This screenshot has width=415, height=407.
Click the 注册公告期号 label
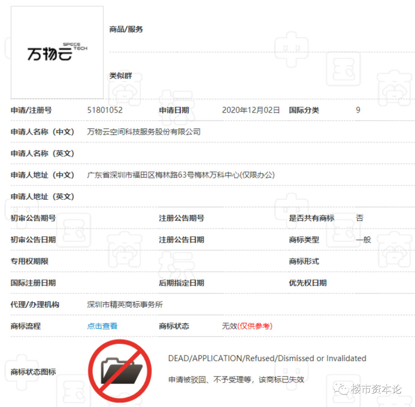(x=181, y=218)
